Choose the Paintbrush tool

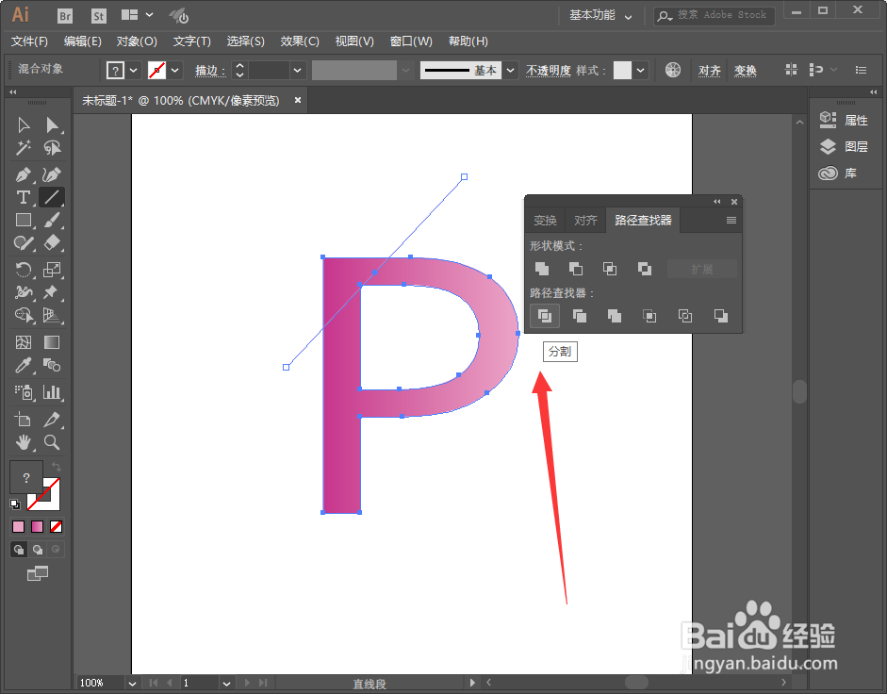coord(52,220)
